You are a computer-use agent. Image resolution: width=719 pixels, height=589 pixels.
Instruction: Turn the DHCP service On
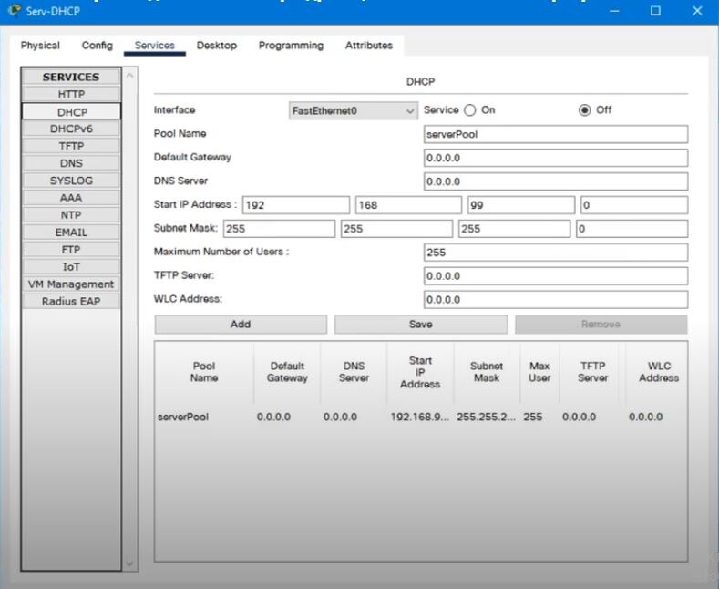[469, 110]
